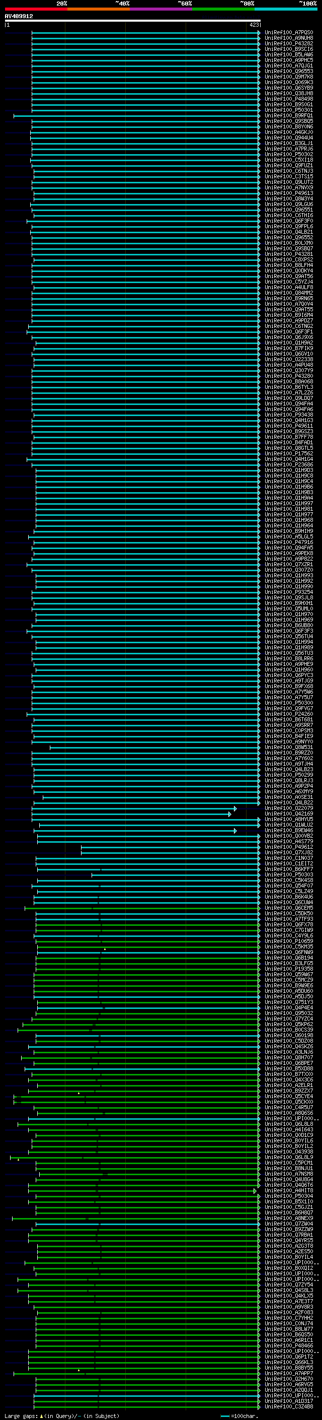
Task: Click the red 20% identity legend bar
Action: pyautogui.click(x=36, y=9)
